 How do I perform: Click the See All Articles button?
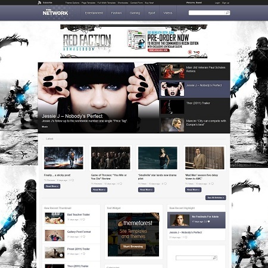216,198
